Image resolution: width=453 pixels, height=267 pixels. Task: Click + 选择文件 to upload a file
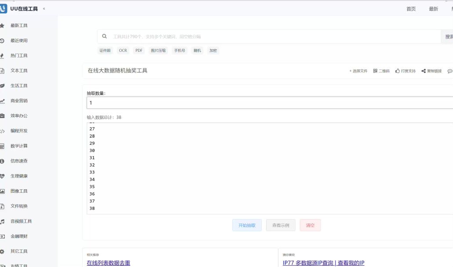click(x=358, y=71)
